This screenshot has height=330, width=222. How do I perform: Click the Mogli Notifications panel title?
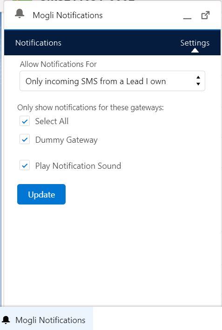pos(67,15)
